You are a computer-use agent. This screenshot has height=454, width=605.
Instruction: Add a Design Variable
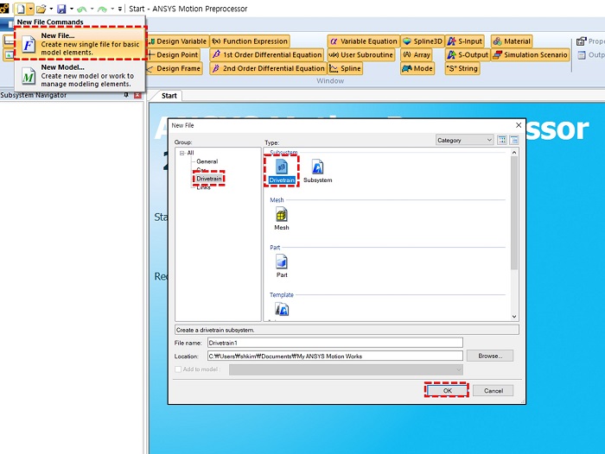click(x=177, y=41)
